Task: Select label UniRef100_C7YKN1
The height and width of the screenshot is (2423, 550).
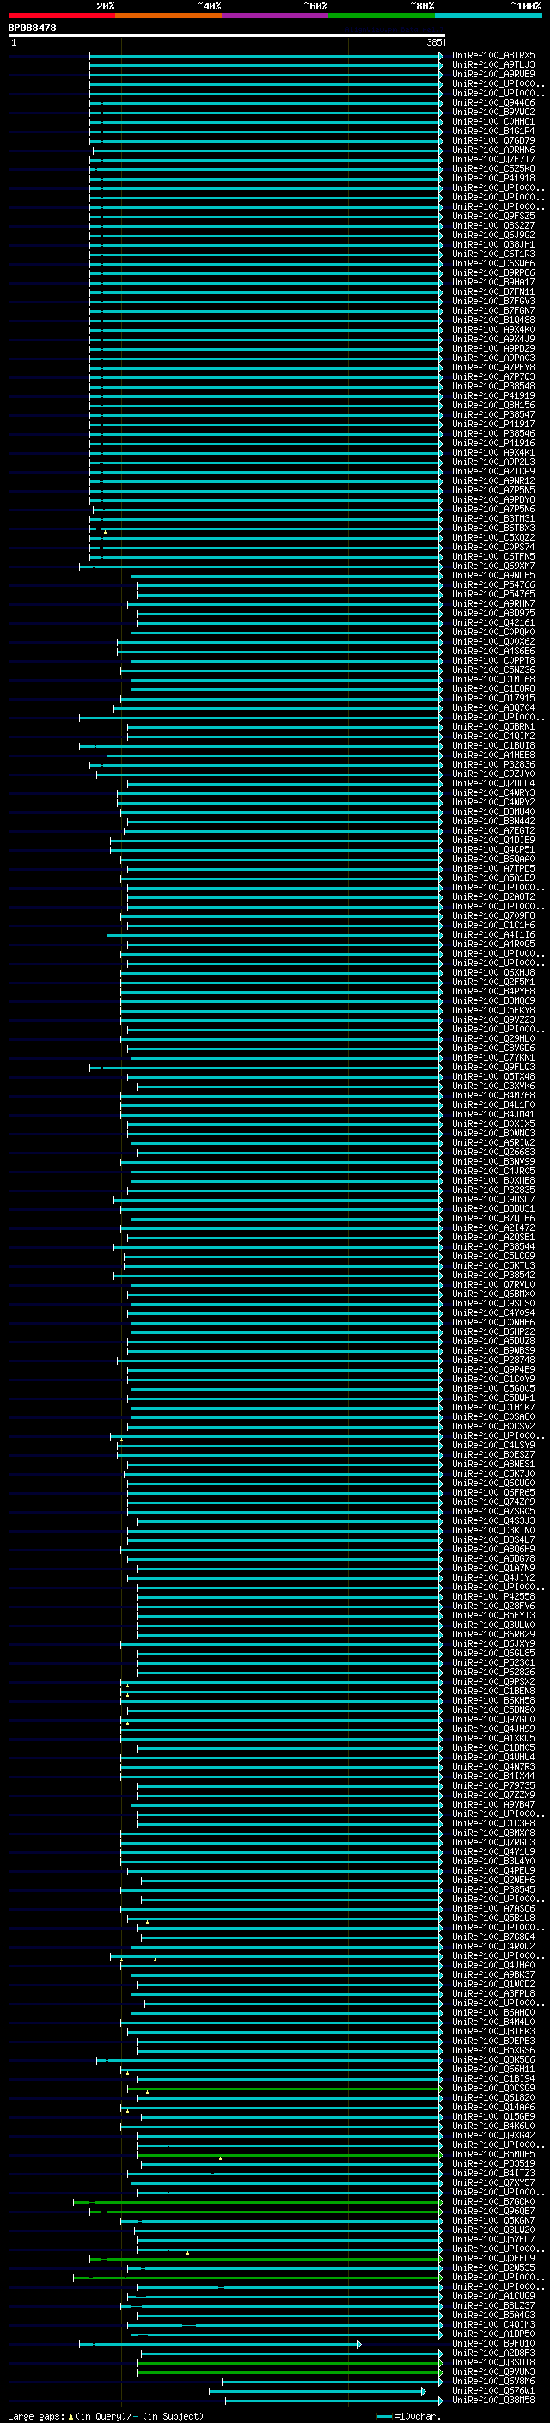Action: 493,1057
